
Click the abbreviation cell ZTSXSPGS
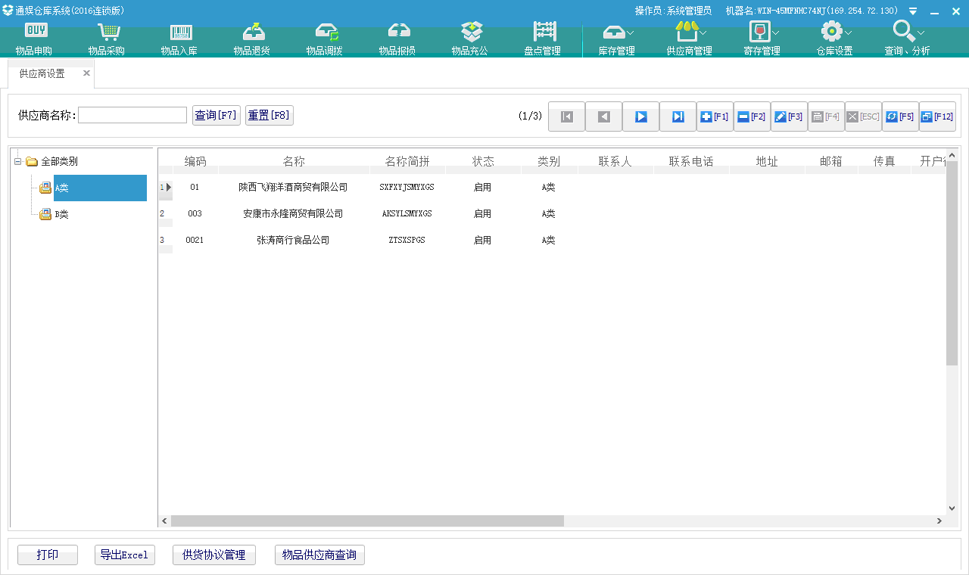click(x=407, y=240)
